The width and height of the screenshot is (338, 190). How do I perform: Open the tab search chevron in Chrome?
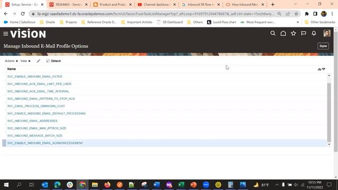point(295,4)
